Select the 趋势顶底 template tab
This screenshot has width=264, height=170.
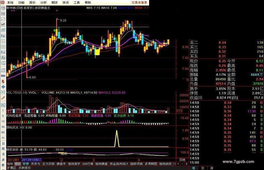point(137,164)
